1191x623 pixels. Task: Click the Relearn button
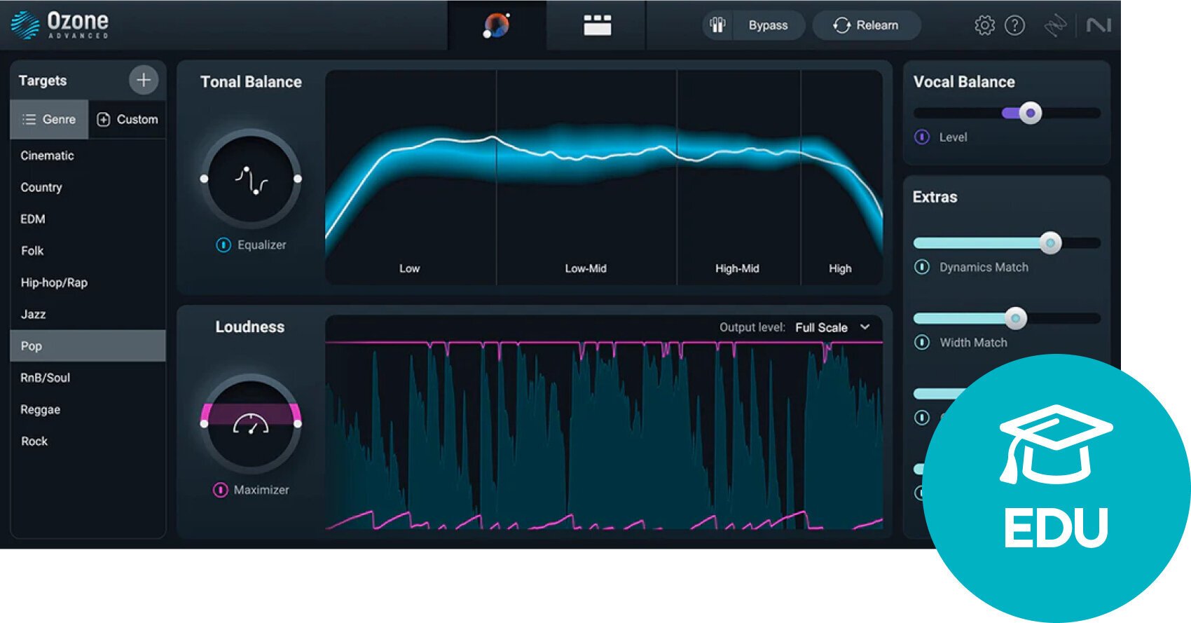tap(866, 25)
